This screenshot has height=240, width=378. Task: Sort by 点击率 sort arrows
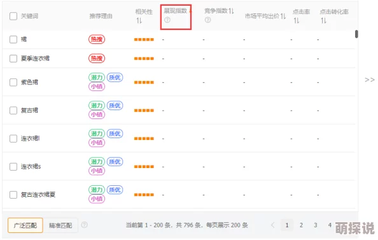pyautogui.click(x=297, y=21)
